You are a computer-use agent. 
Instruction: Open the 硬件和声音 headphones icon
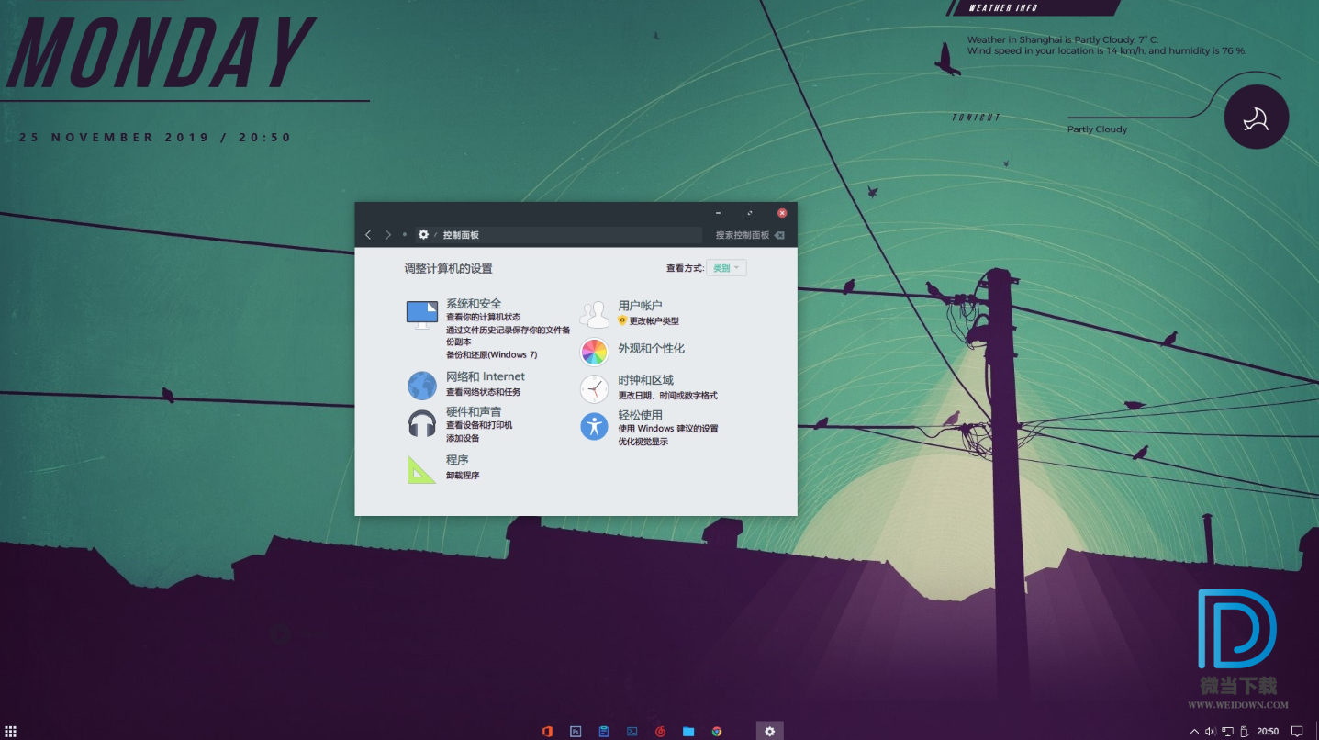[421, 424]
